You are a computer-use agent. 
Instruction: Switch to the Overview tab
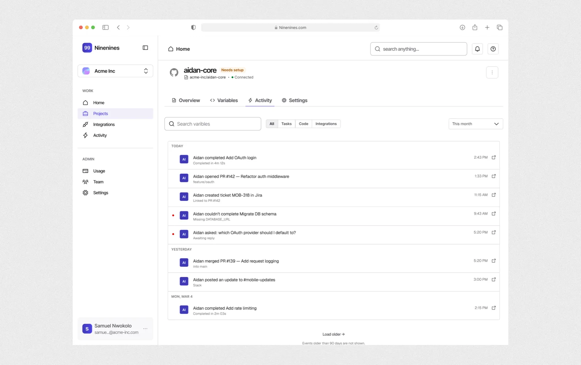186,100
